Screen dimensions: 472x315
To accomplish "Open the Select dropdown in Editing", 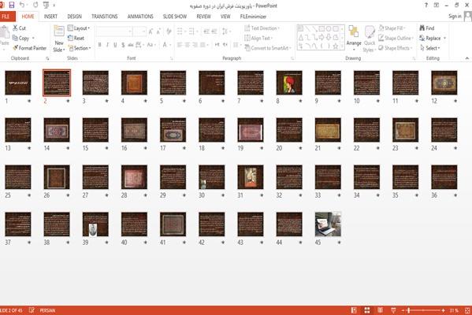I will coord(429,48).
